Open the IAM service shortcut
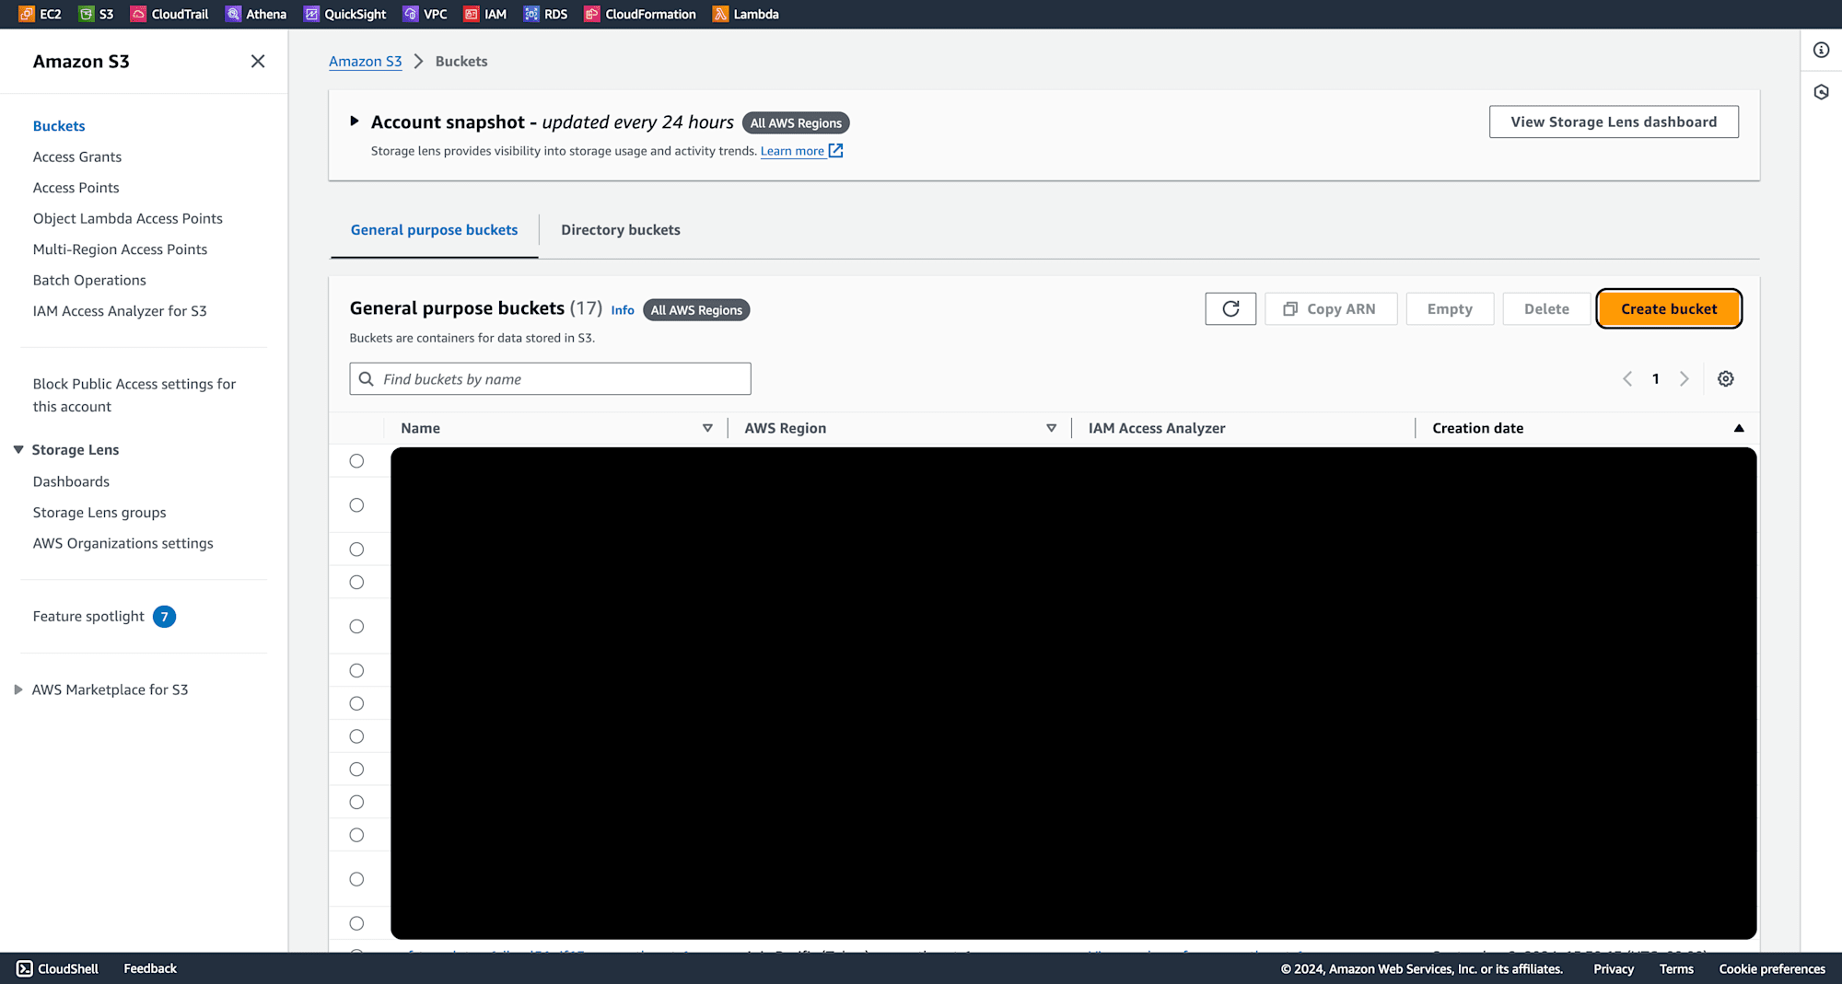This screenshot has width=1842, height=984. [485, 14]
